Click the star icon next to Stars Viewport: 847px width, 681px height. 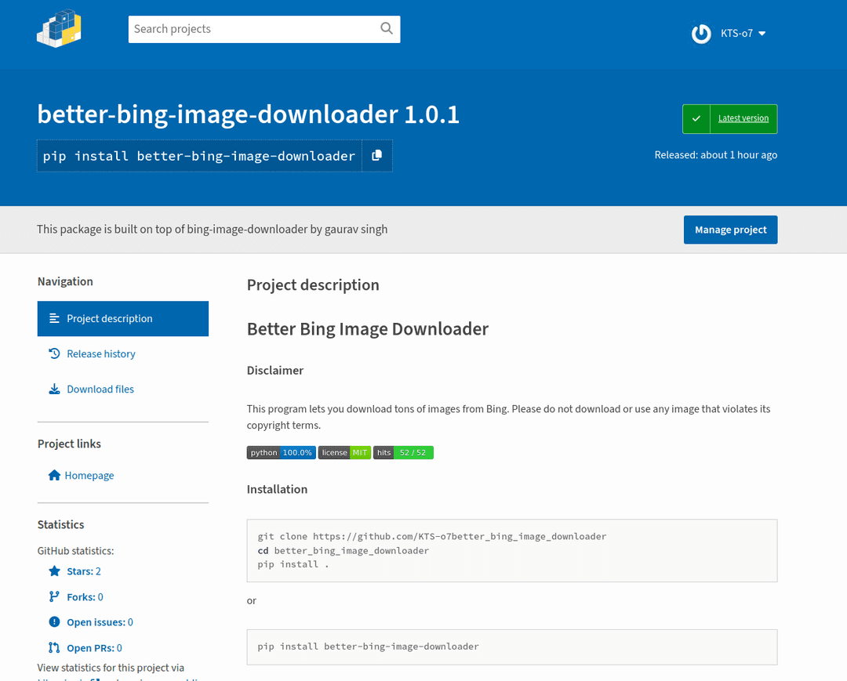(x=54, y=571)
